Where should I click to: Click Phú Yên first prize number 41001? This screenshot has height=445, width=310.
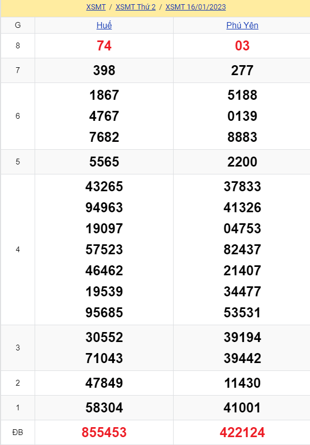(242, 408)
